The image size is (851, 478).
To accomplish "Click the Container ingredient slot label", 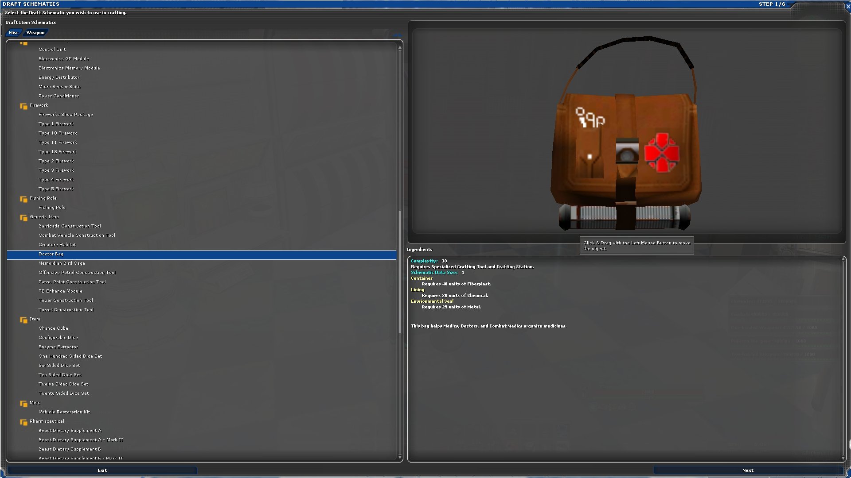I will click(x=422, y=278).
